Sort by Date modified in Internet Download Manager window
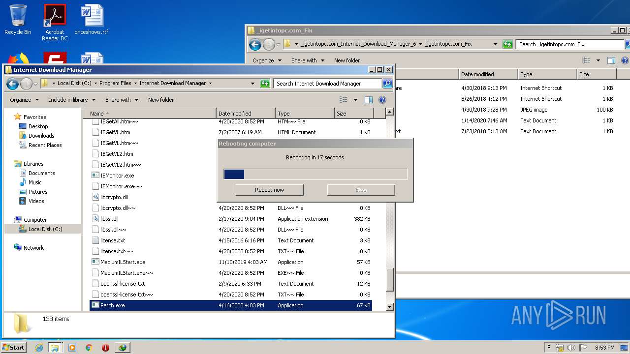The width and height of the screenshot is (630, 354). pos(246,114)
